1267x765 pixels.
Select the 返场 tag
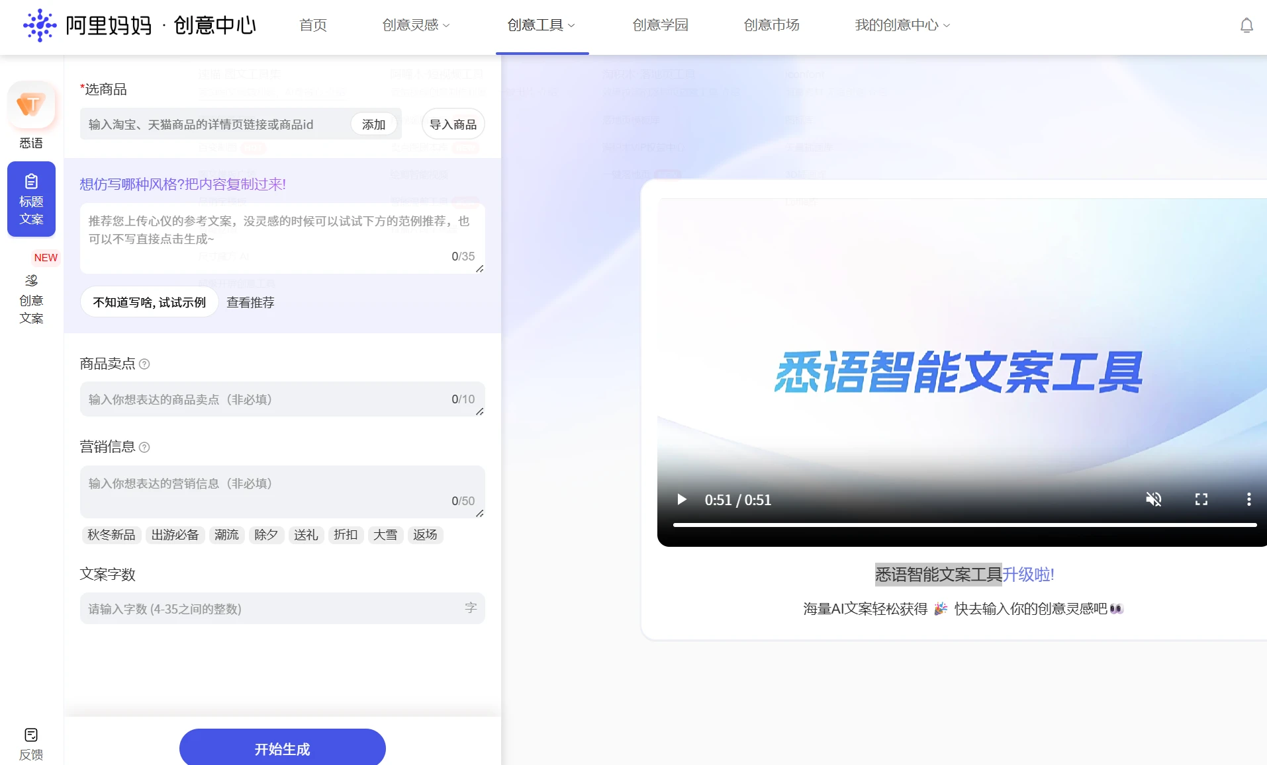click(425, 535)
